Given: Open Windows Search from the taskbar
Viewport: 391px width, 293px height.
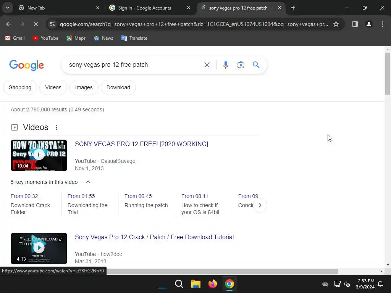Looking at the screenshot, I should click(179, 284).
